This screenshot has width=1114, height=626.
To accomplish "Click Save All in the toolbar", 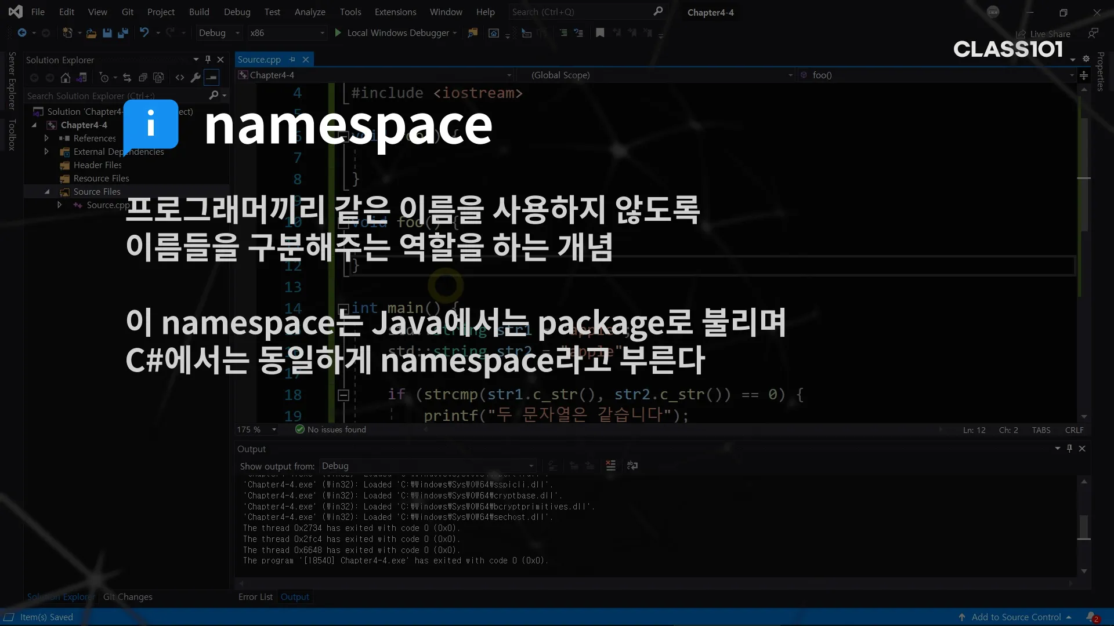I will click(122, 33).
